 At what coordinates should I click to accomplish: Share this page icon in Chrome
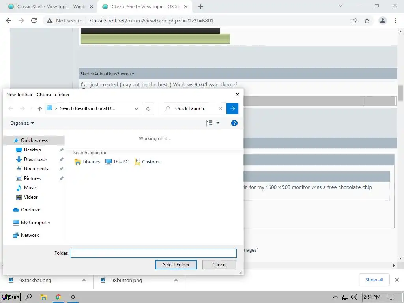(x=354, y=21)
